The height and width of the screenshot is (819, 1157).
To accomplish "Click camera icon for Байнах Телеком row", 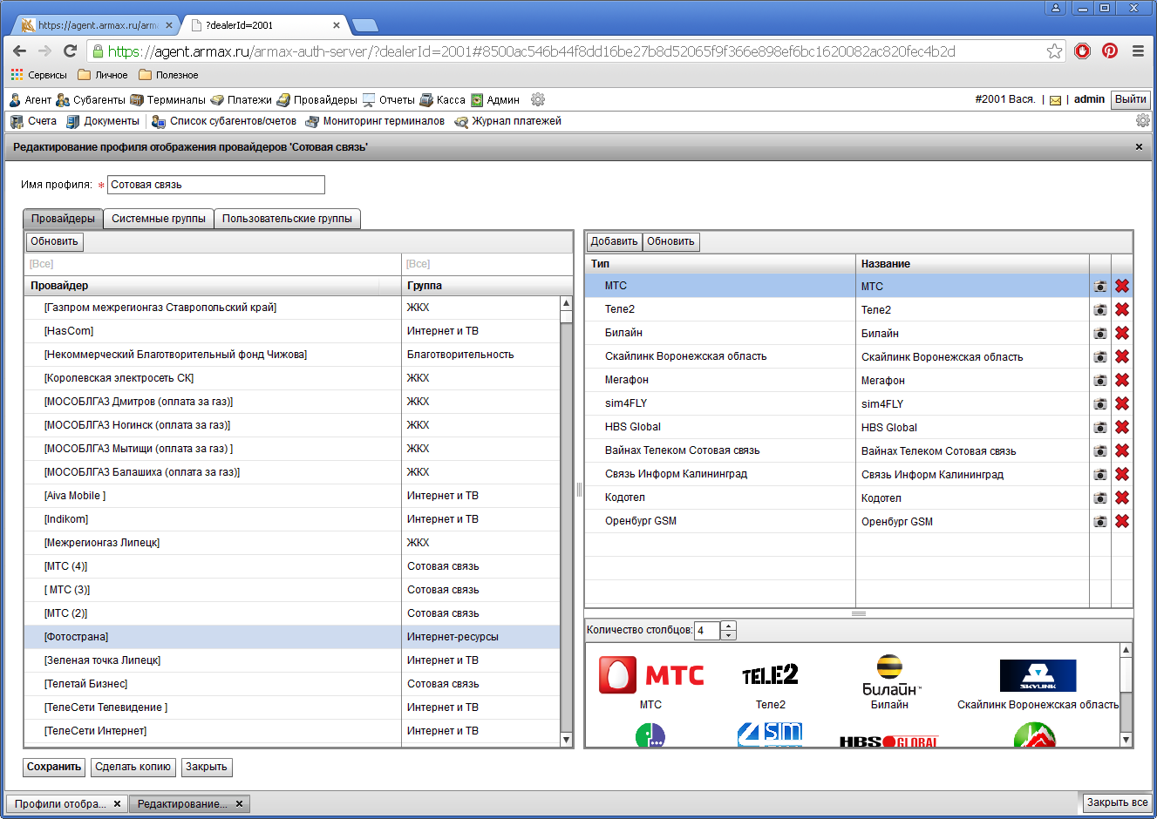I will tap(1100, 450).
